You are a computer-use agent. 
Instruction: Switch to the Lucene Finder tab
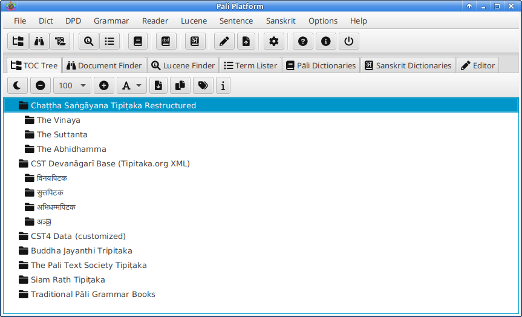183,65
